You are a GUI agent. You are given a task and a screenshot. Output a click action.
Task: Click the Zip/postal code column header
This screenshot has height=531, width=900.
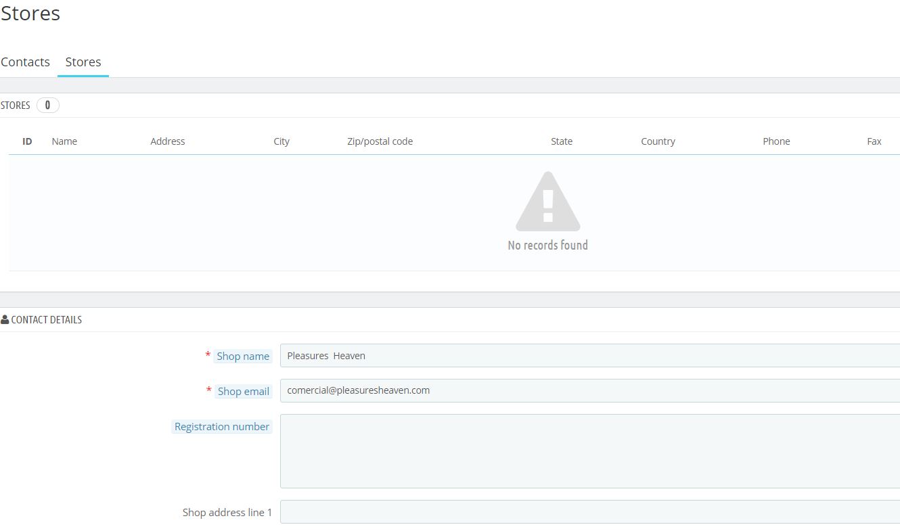(x=380, y=141)
